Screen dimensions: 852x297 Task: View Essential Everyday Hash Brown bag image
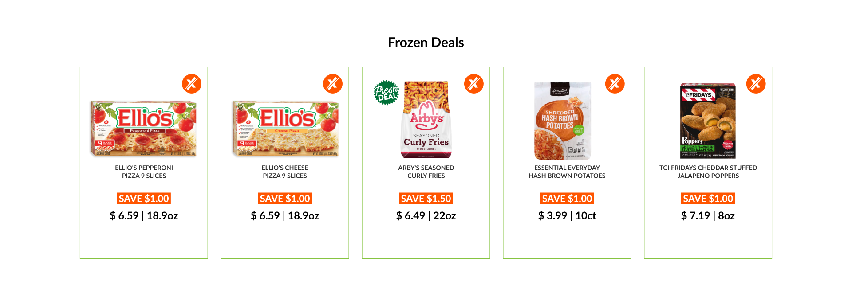(x=563, y=121)
